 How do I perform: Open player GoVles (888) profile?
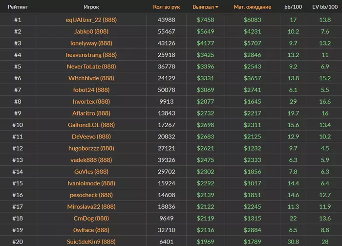[91, 172]
